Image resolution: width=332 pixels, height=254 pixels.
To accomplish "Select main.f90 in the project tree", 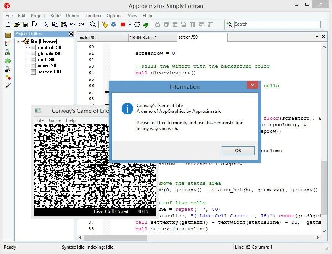I will tap(47, 66).
